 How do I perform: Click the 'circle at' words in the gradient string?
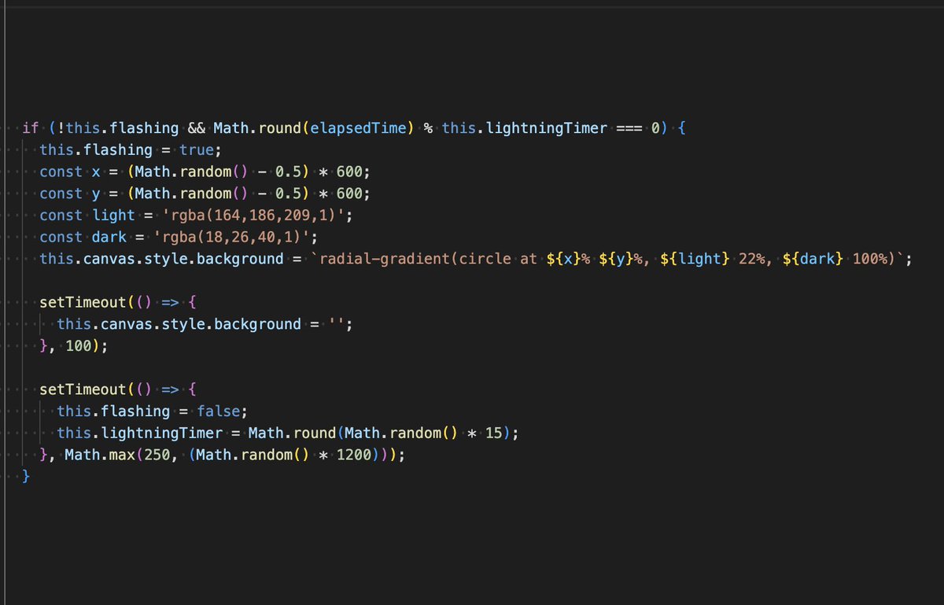click(496, 259)
